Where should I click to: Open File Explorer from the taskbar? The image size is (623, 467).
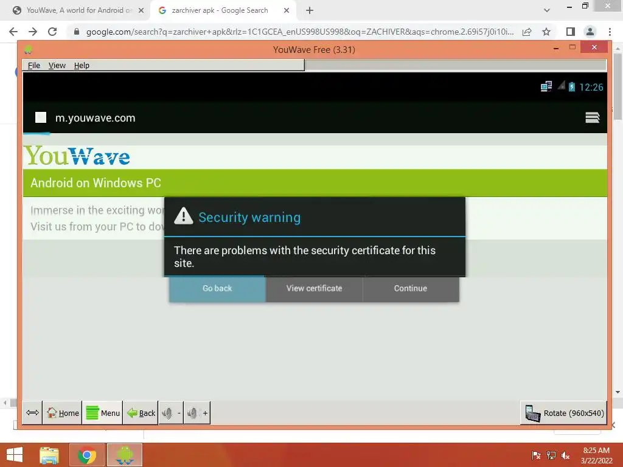pos(49,455)
